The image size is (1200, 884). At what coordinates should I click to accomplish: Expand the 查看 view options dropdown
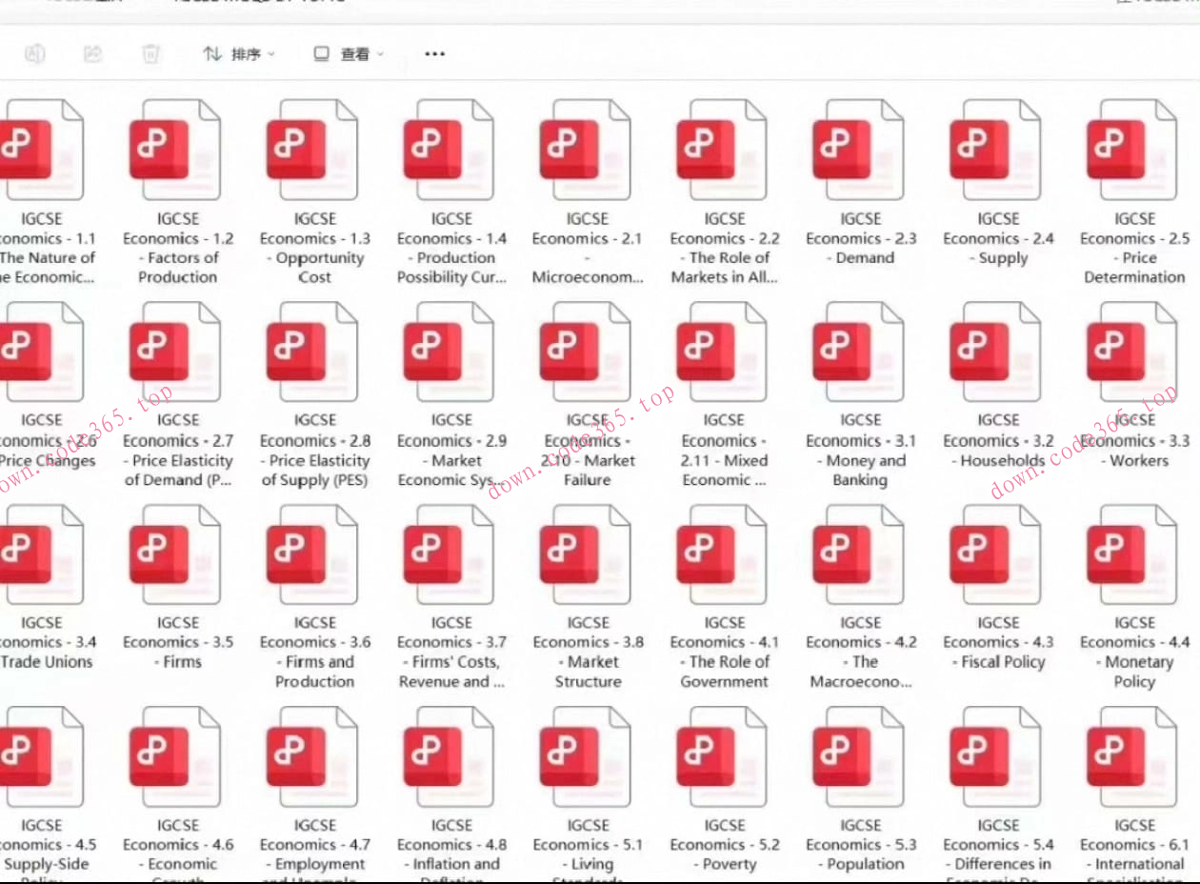click(x=352, y=53)
